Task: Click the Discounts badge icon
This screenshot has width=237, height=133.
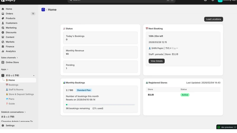Action: coord(3,33)
